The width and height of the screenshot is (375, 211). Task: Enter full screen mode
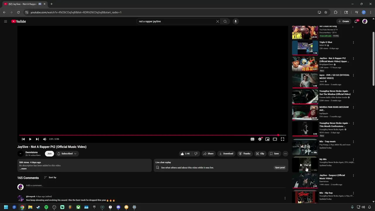[282, 139]
